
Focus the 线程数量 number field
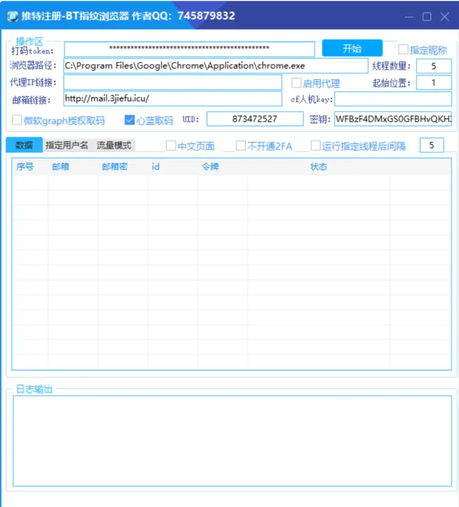point(434,66)
